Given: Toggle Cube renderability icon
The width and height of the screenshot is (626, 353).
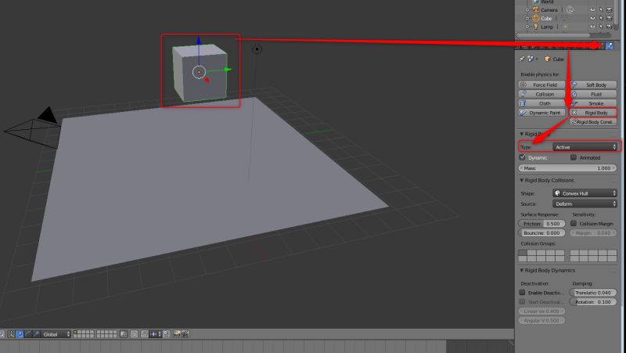Looking at the screenshot, I should 610,18.
